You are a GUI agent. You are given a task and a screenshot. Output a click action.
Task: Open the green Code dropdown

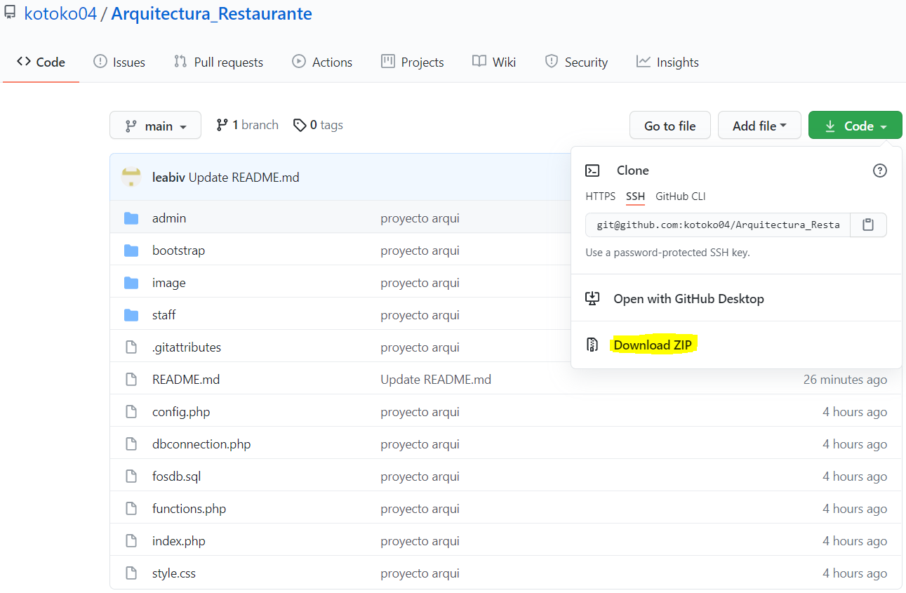coord(855,125)
